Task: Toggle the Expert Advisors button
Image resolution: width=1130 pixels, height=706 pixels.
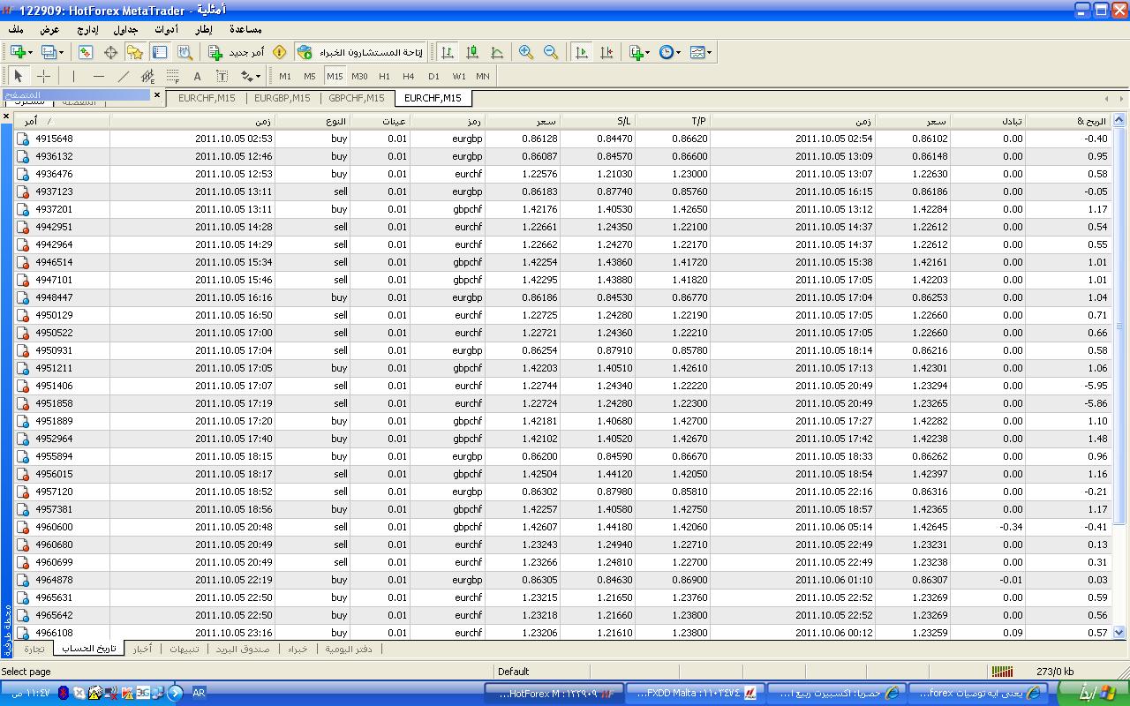Action: [x=360, y=53]
